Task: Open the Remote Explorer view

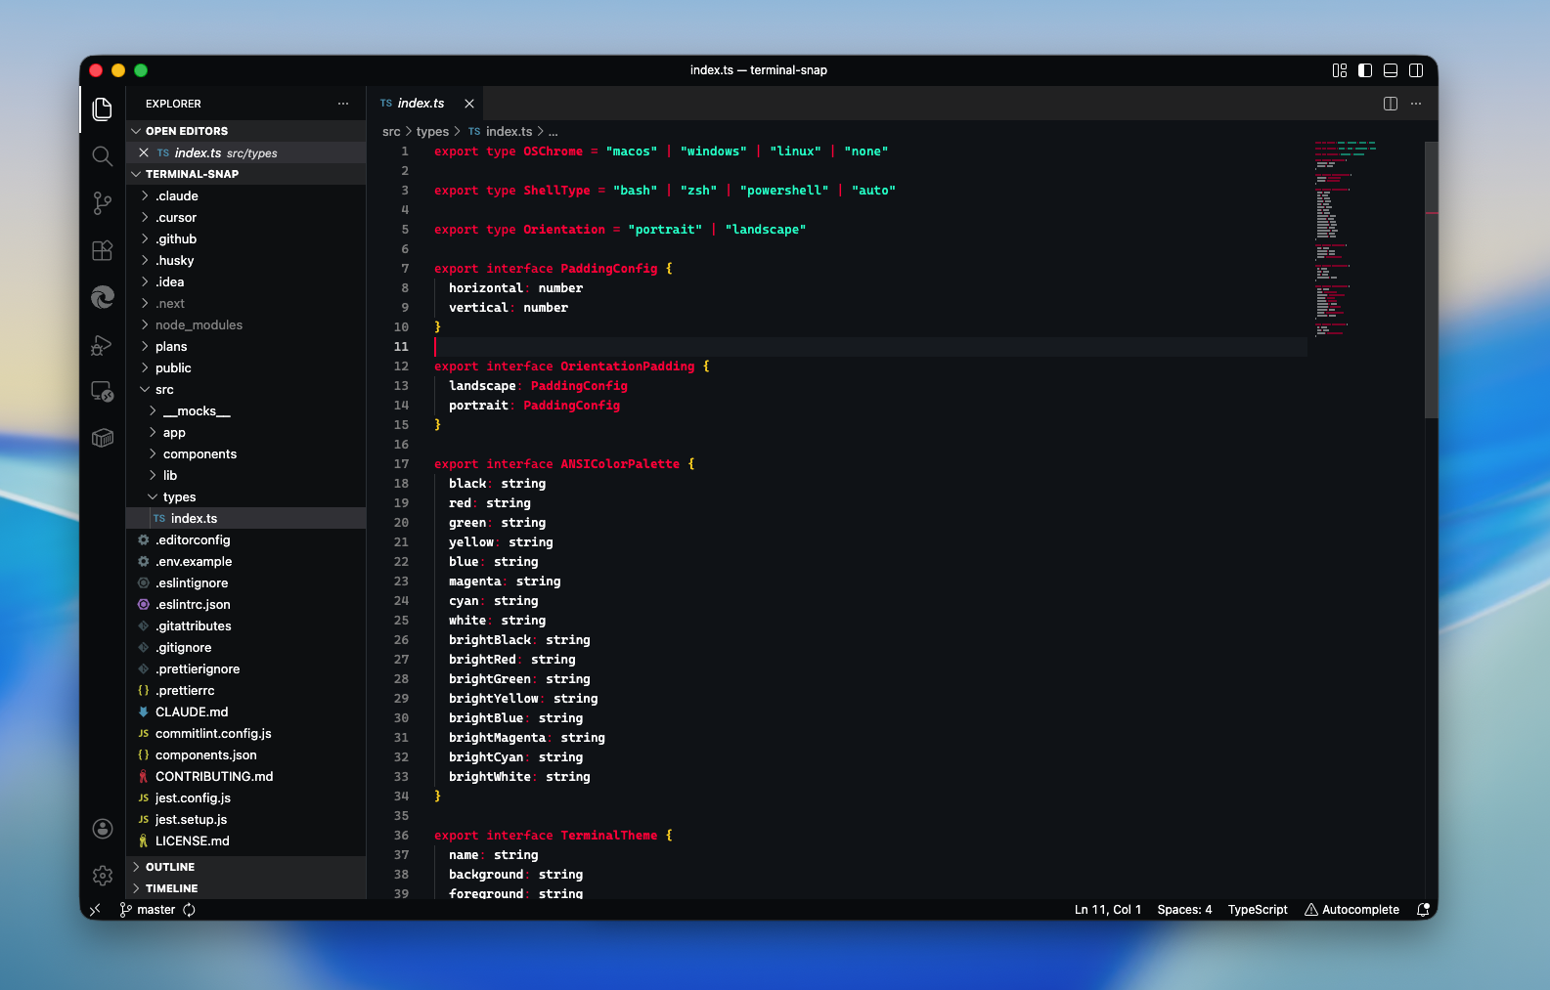Action: [103, 391]
